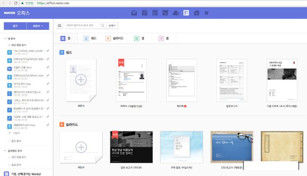
Task: Open the 이력서&자기소개서201309 document
Action: (29, 59)
